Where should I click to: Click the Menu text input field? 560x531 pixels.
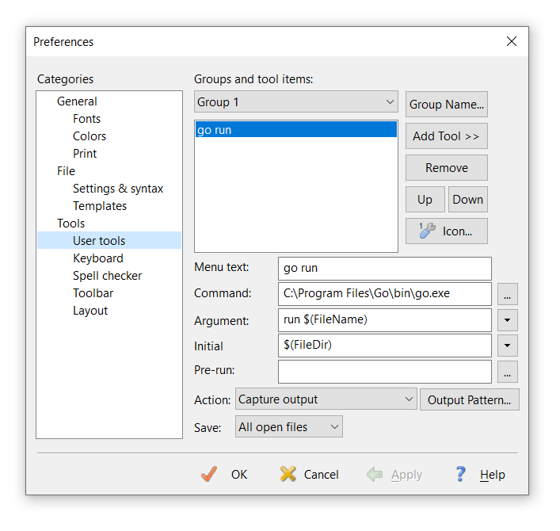coord(384,269)
